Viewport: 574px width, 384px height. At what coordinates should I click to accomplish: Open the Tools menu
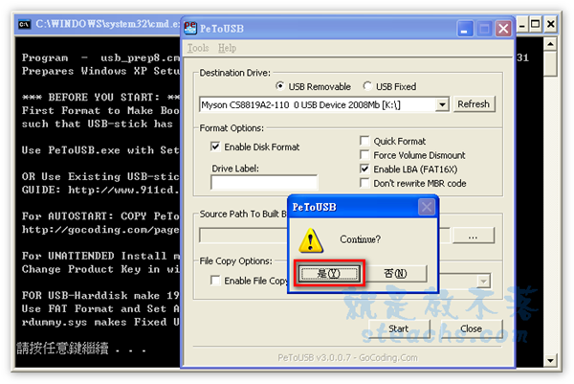pos(198,48)
